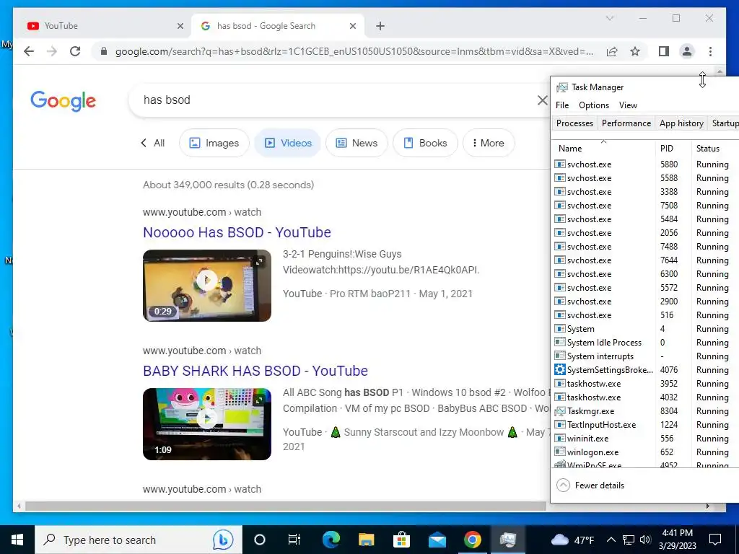Image resolution: width=739 pixels, height=554 pixels.
Task: Filter results by Images
Action: click(x=214, y=143)
